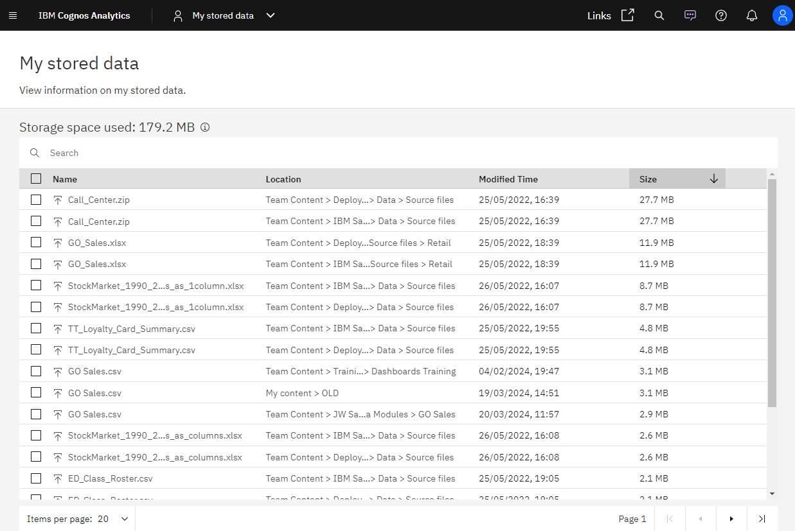The height and width of the screenshot is (531, 795).
Task: Click upload icon of StockMarket as_columns.xlsx in IBM Sa...
Action: click(x=58, y=435)
